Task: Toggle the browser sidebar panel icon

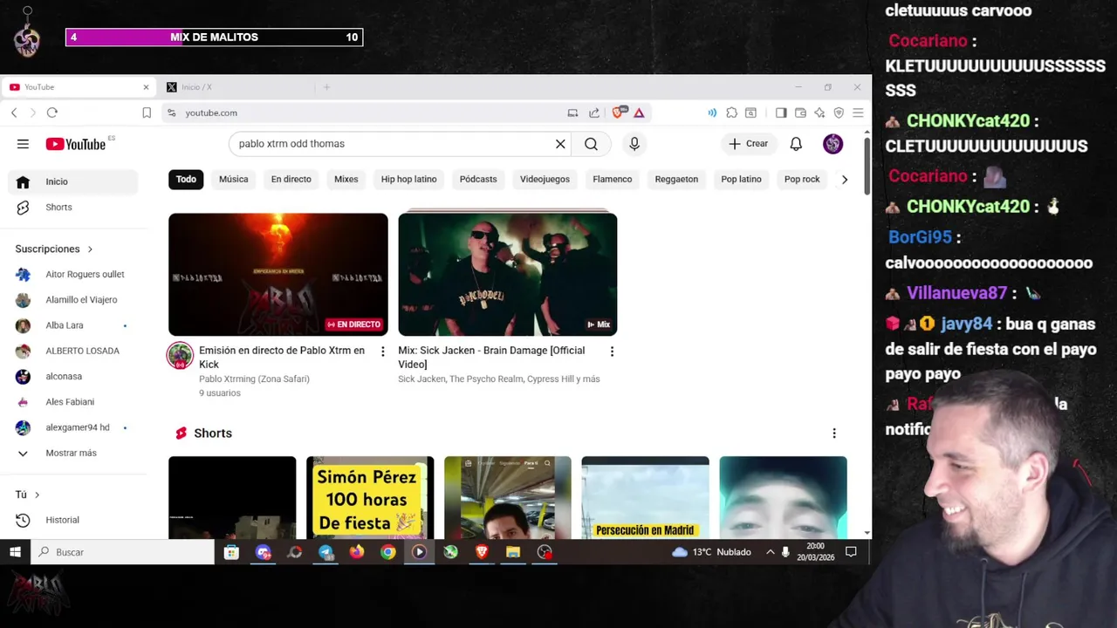Action: point(781,113)
